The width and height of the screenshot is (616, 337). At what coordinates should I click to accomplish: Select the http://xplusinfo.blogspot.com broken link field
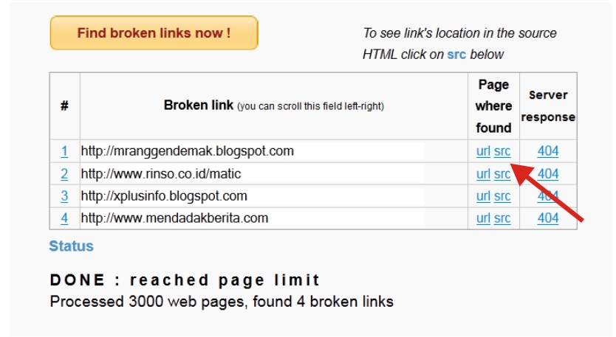coord(253,195)
